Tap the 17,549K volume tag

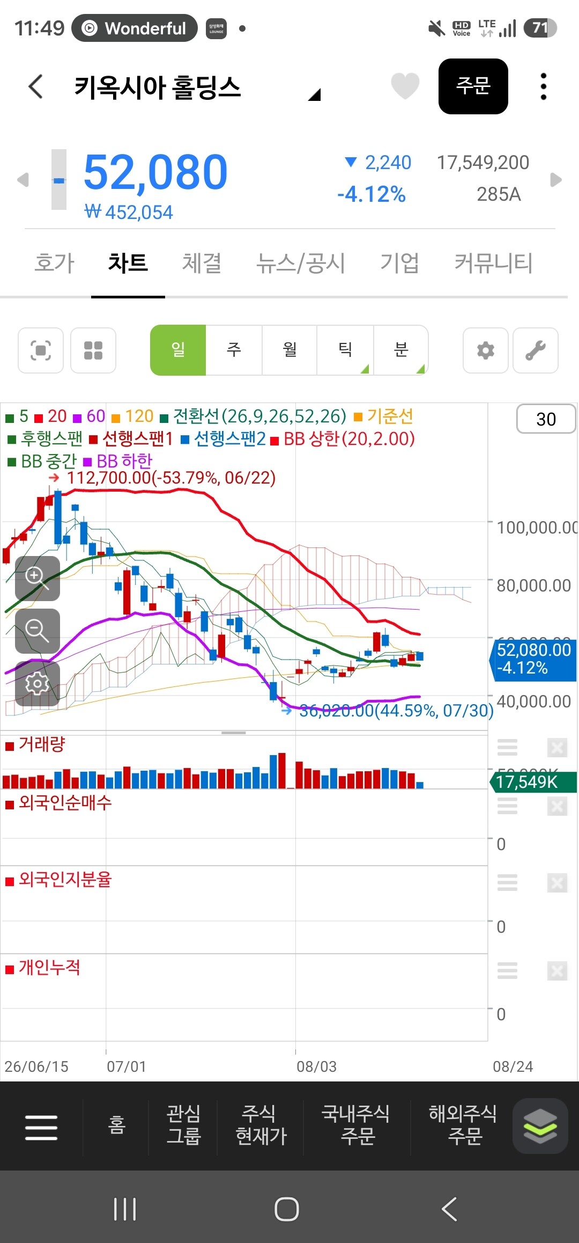[533, 781]
